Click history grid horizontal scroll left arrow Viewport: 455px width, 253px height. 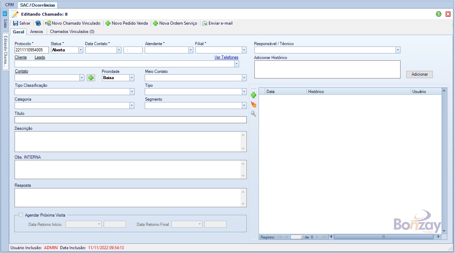[331, 237]
